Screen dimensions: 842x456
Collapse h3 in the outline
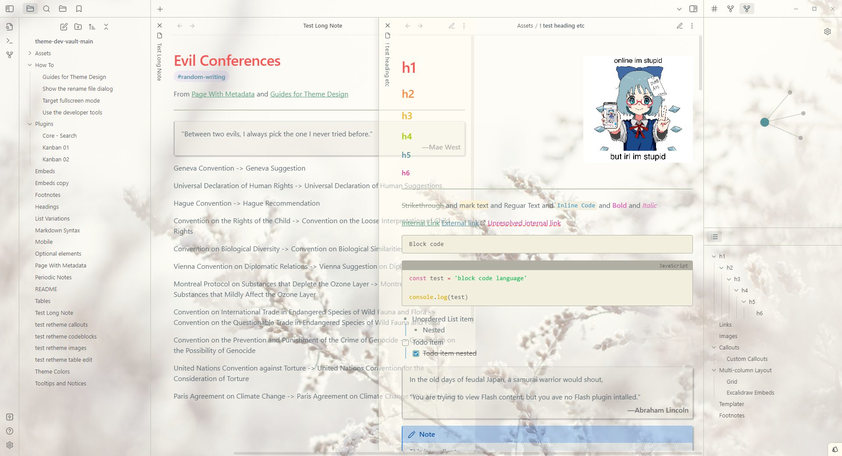[x=729, y=279]
